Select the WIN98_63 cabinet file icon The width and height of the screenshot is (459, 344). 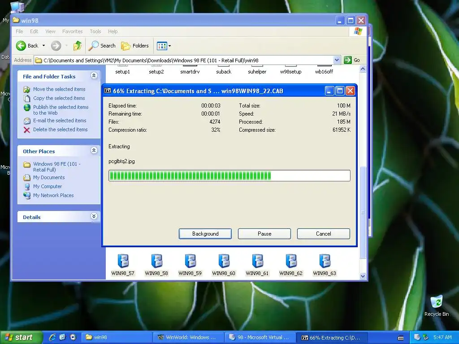tap(325, 261)
